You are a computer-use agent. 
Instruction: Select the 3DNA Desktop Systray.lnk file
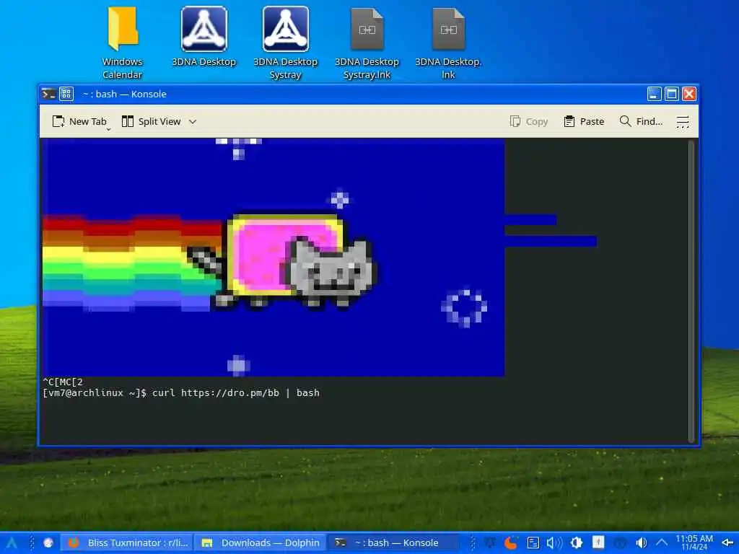[x=367, y=43]
